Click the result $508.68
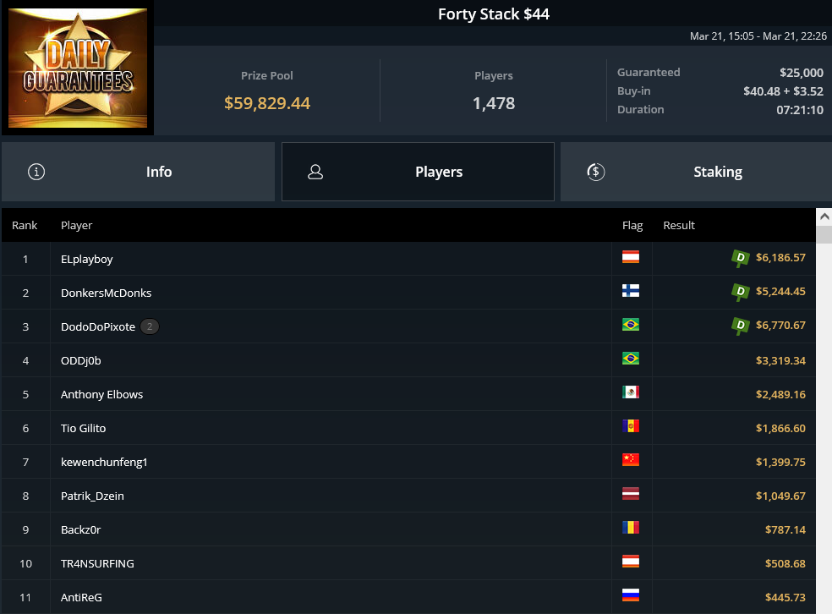Screen dimensions: 832x614 coord(785,563)
